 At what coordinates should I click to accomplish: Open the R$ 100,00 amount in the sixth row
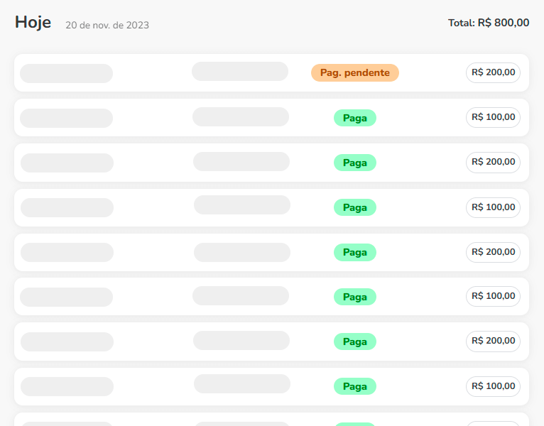tap(493, 296)
